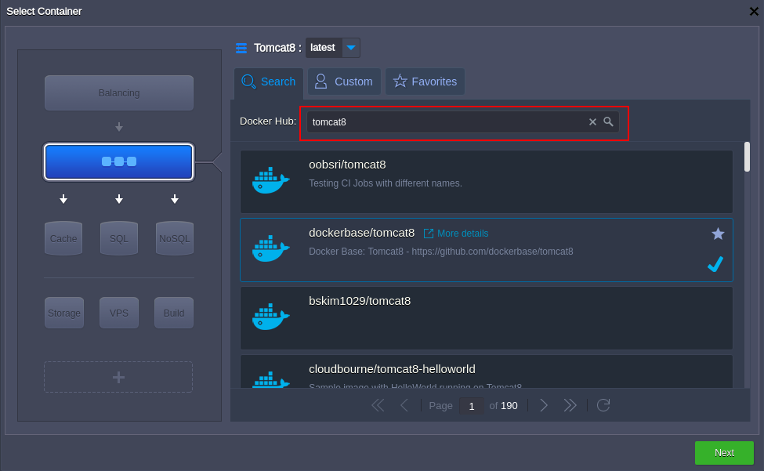The image size is (764, 471).
Task: Click the 'Testing CI Jobs' description text
Action: [x=386, y=183]
